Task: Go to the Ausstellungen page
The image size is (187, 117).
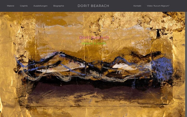Action: pos(40,6)
